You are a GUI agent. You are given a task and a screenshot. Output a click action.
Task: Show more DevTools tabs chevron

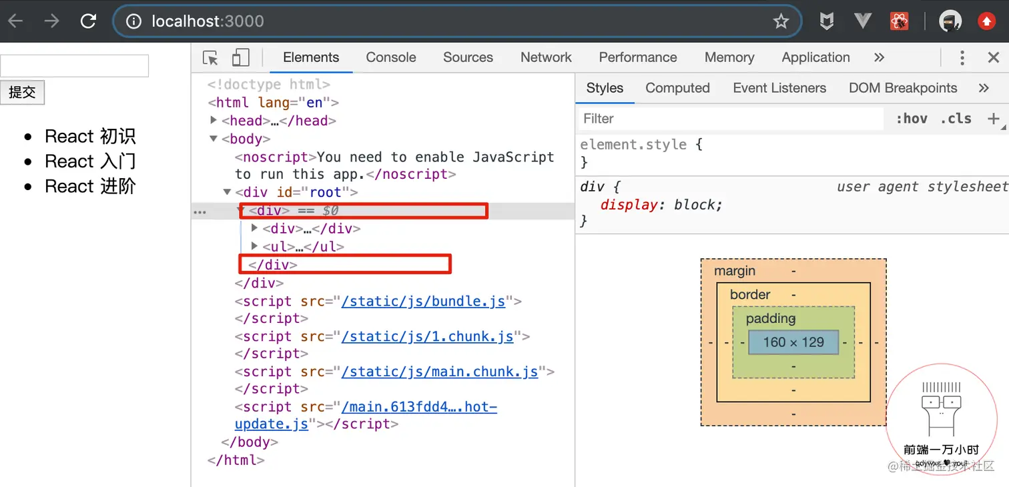coord(879,58)
